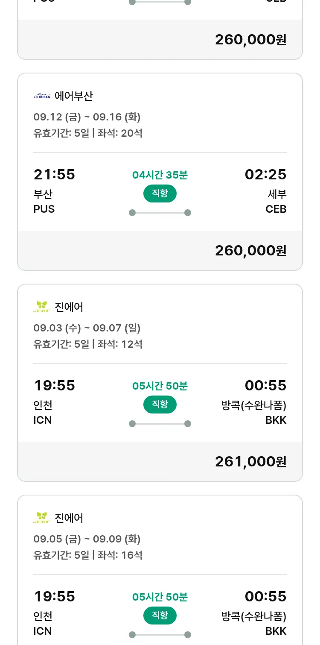Click route line icon on 09.03 Jin Air card

(160, 424)
